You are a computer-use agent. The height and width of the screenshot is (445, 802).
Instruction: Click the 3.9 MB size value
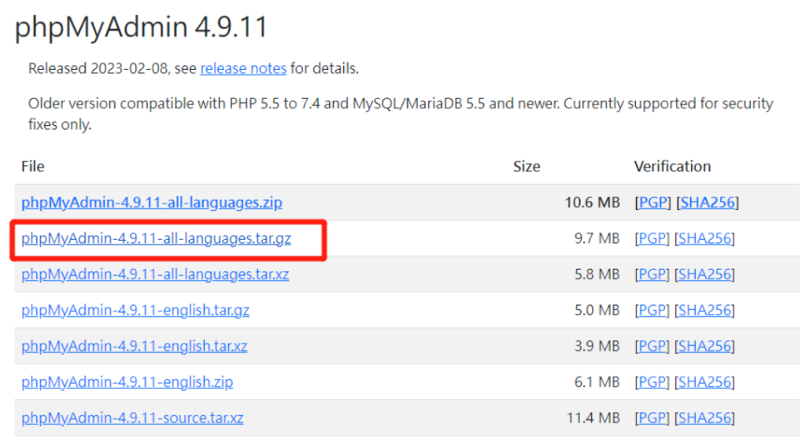pyautogui.click(x=597, y=346)
